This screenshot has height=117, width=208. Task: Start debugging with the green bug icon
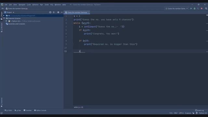tap(194, 8)
